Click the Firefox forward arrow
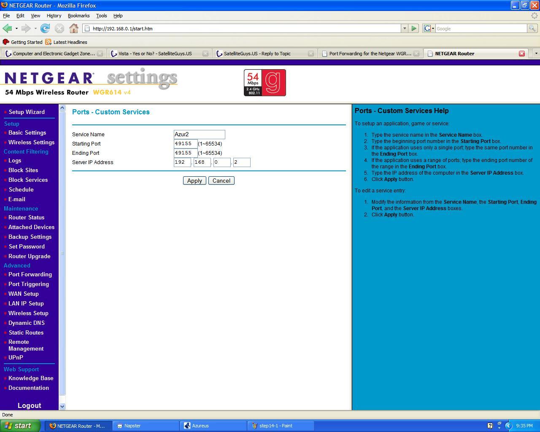 coord(26,28)
